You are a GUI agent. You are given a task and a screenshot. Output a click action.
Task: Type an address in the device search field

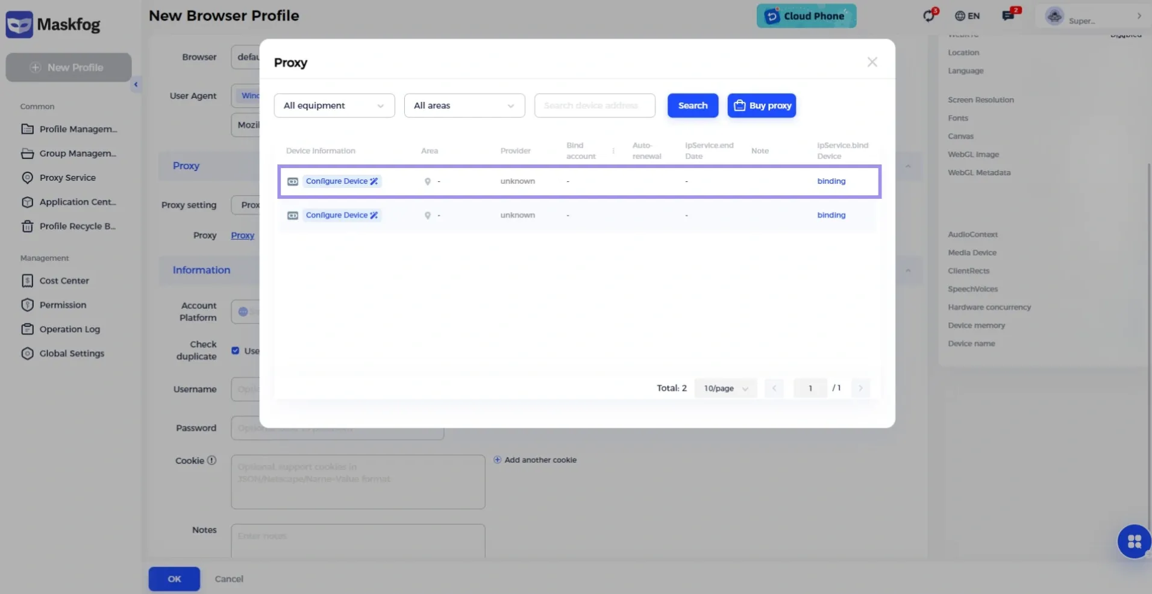click(594, 105)
